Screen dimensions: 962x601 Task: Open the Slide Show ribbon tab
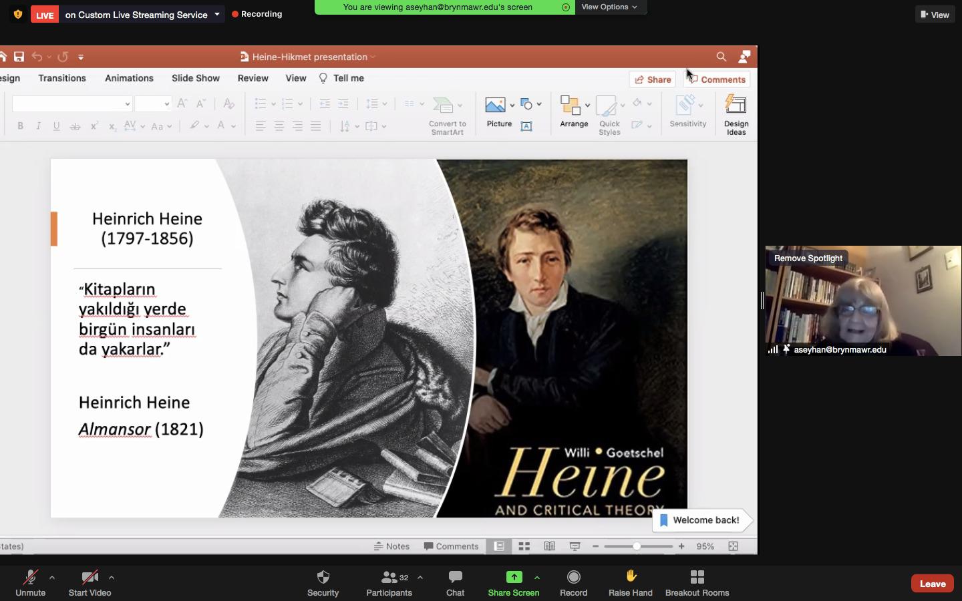click(x=196, y=78)
